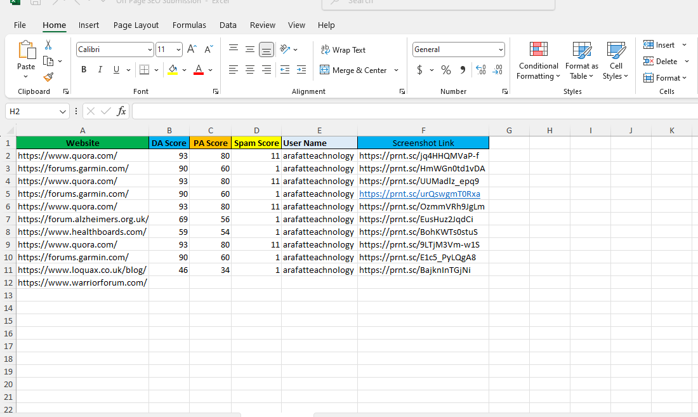Toggle Wrap Text

[x=343, y=50]
